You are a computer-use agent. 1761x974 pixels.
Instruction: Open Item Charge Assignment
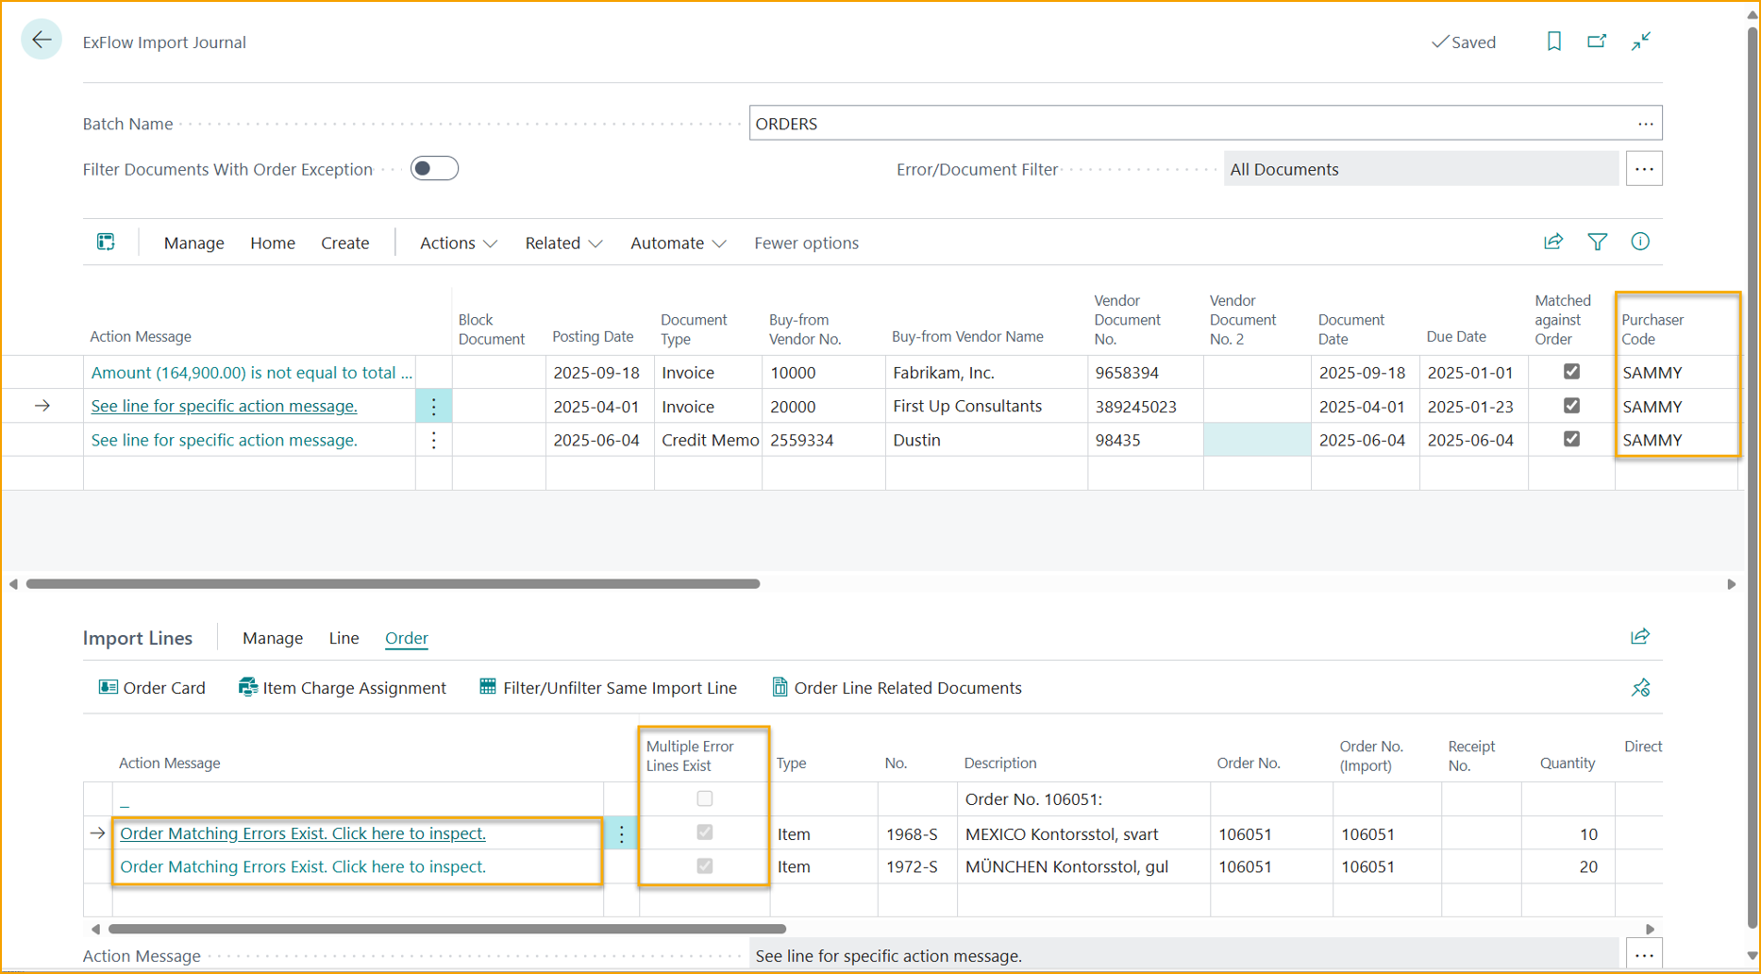(x=342, y=688)
